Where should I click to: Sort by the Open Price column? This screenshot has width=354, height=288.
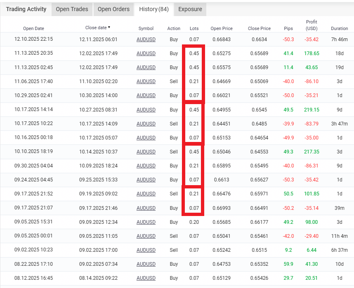click(222, 28)
